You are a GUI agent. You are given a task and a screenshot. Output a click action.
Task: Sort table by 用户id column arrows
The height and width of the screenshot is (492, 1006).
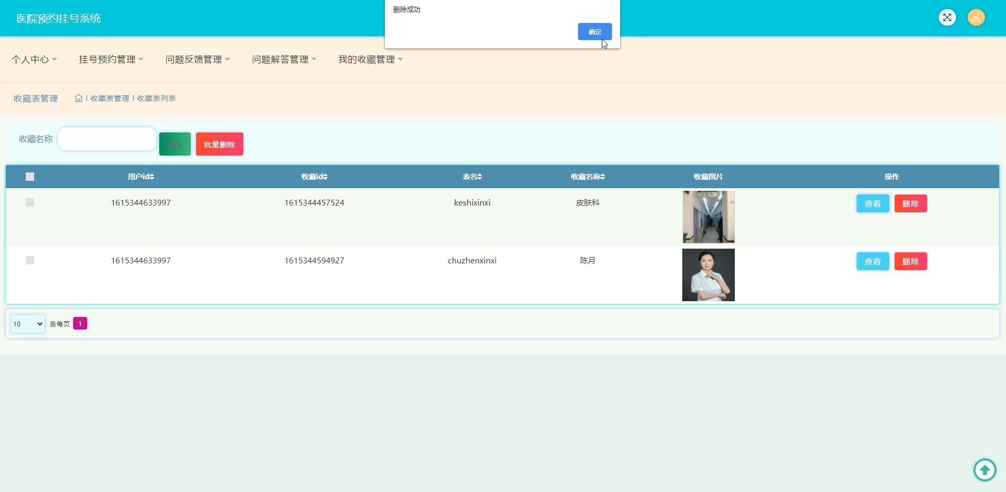(151, 177)
